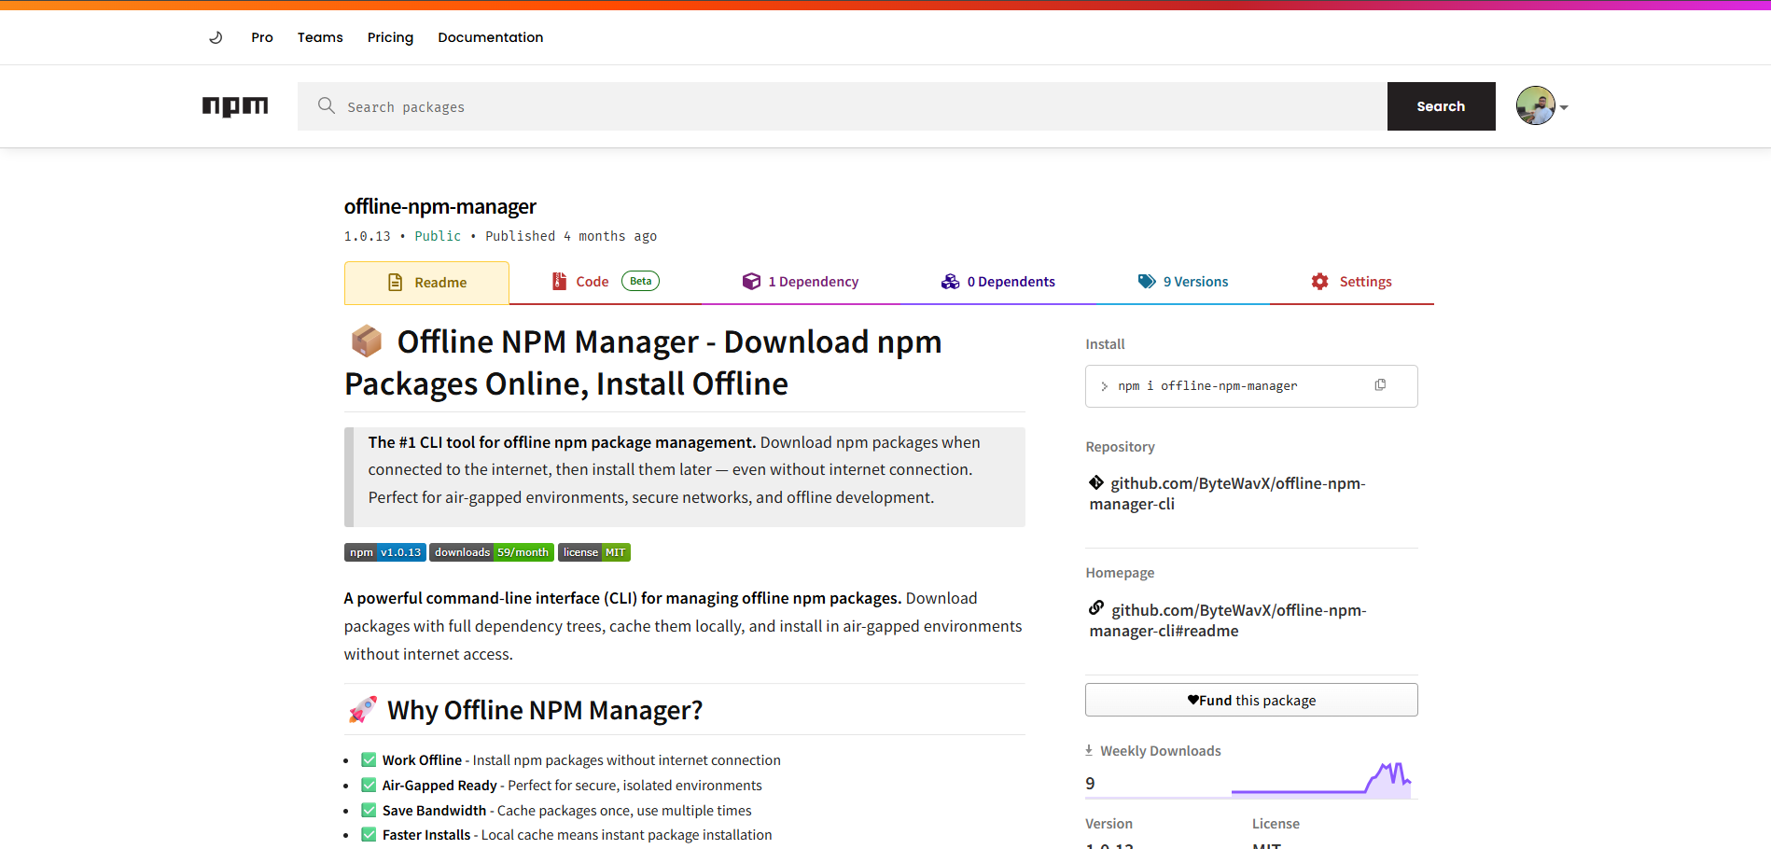Click check mark next to Work Offline
Screen dimensions: 1771x849
(x=369, y=759)
